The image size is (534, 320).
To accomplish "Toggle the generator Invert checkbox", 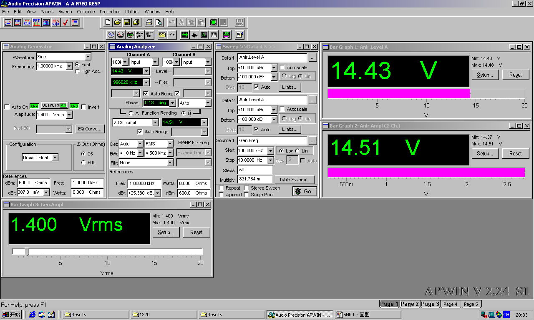I will click(83, 107).
